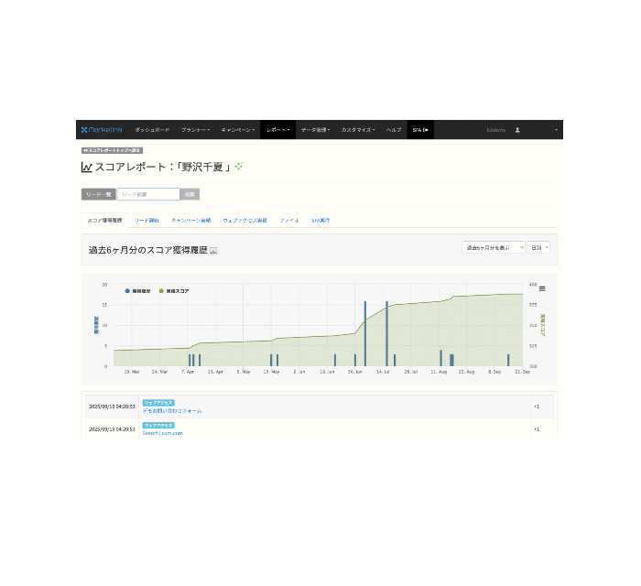Click the 過去6ヶ月分のスコア獲得履歴 heading text

[x=148, y=250]
